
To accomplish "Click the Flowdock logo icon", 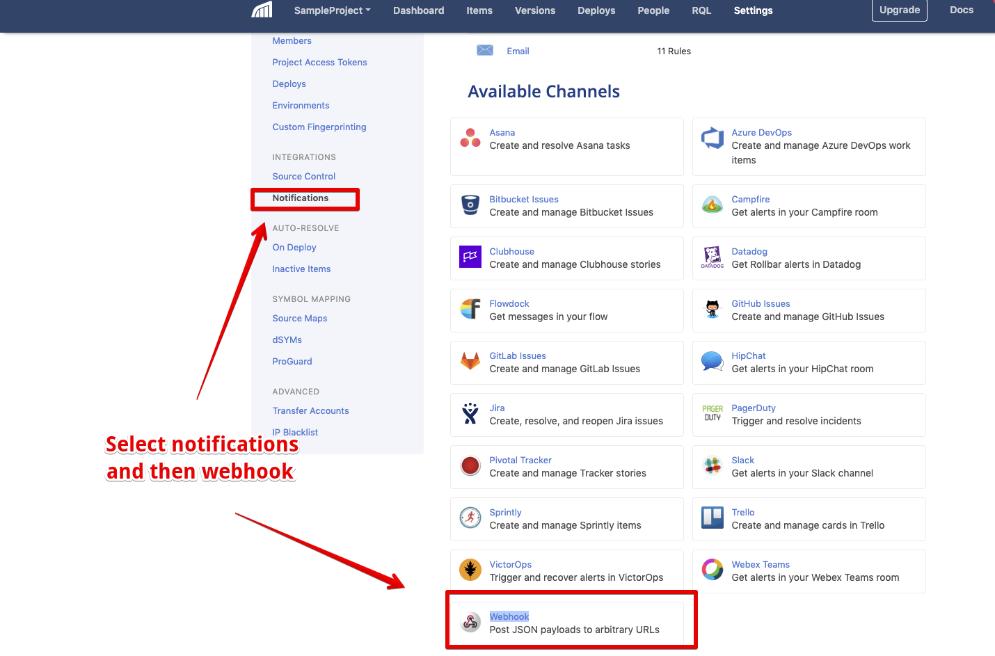I will point(470,309).
